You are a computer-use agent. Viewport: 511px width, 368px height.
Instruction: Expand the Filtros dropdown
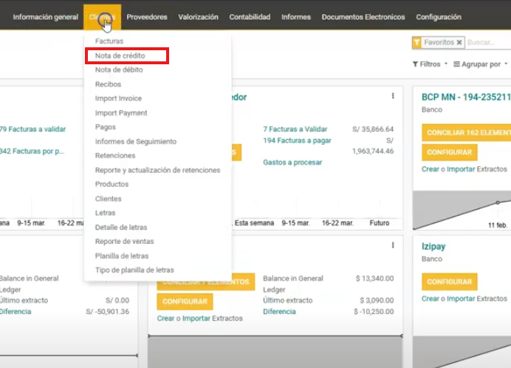click(x=430, y=64)
